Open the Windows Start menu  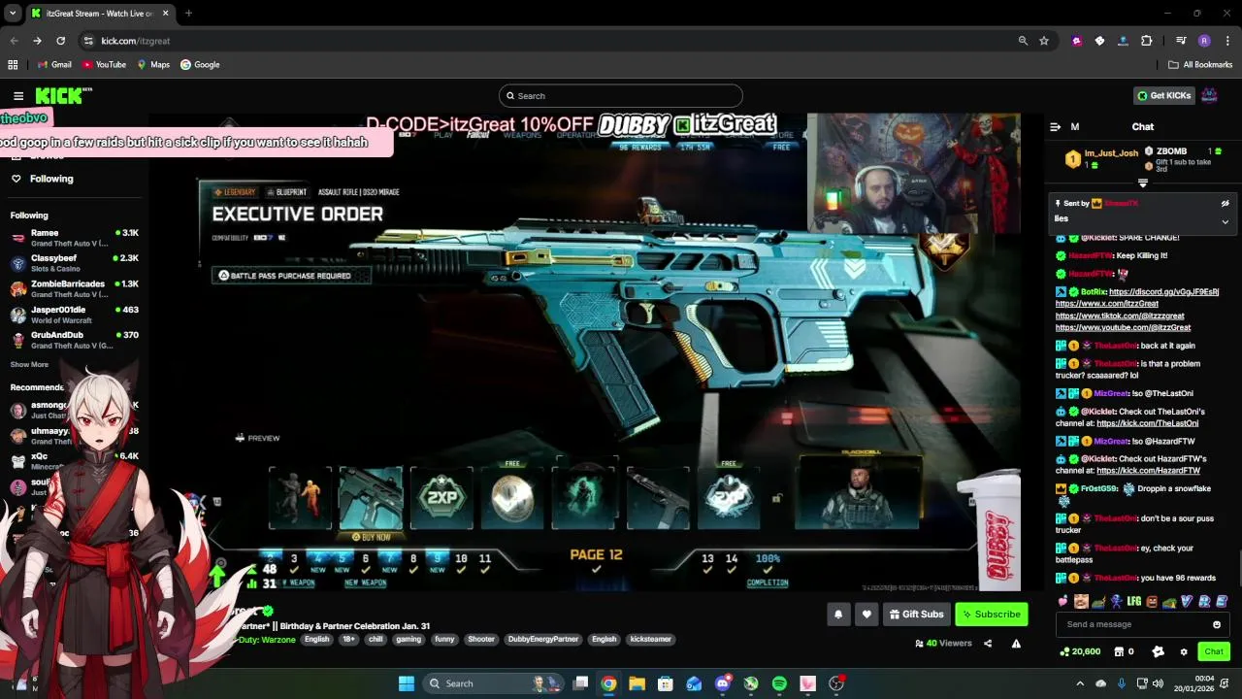click(x=406, y=683)
